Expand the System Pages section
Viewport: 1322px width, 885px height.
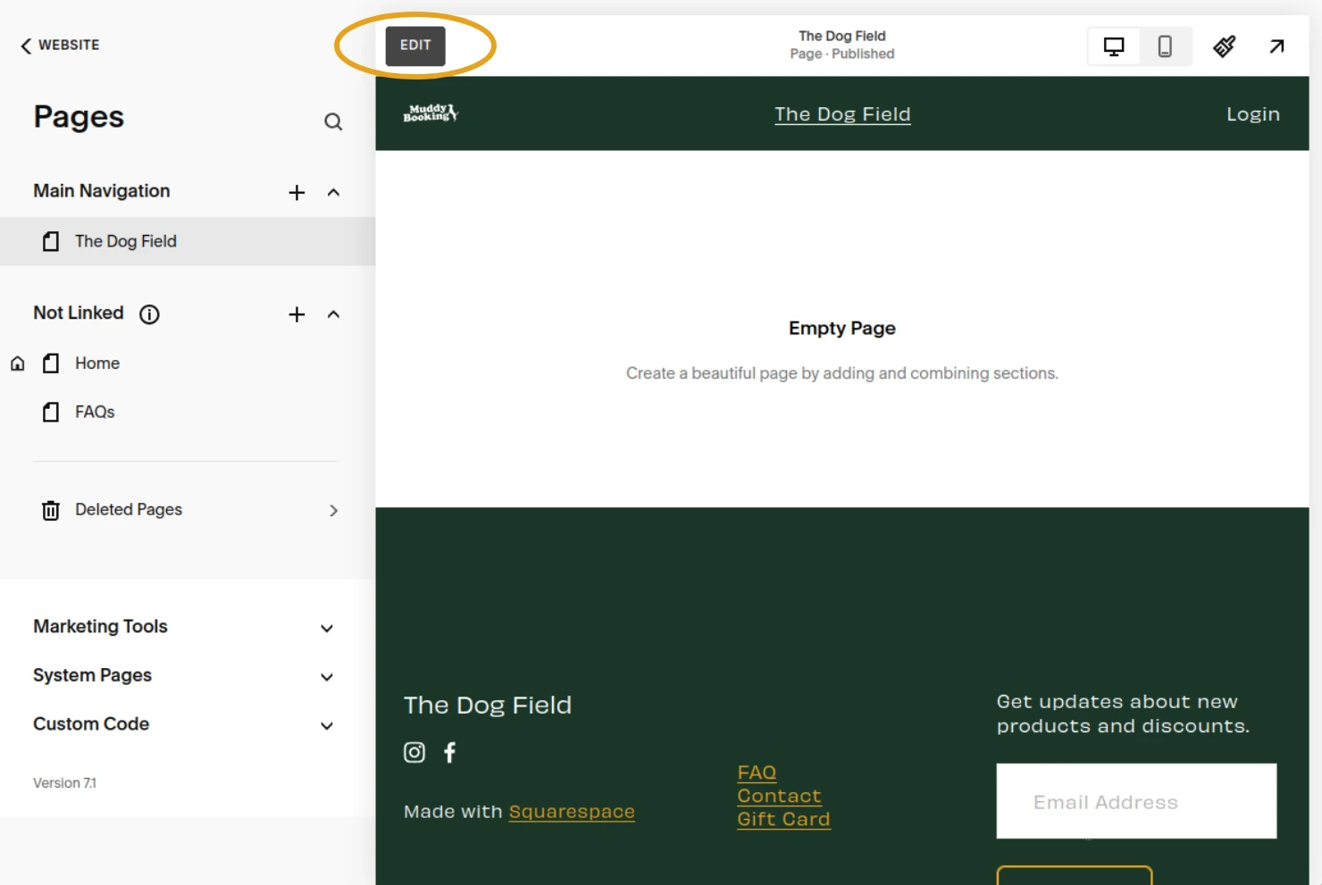click(x=326, y=676)
